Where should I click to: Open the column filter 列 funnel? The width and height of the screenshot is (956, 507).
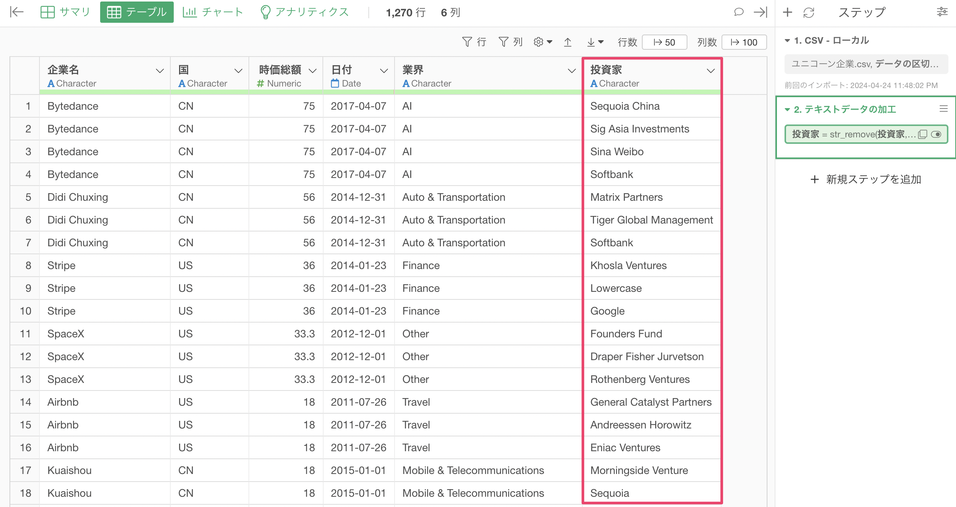(511, 42)
